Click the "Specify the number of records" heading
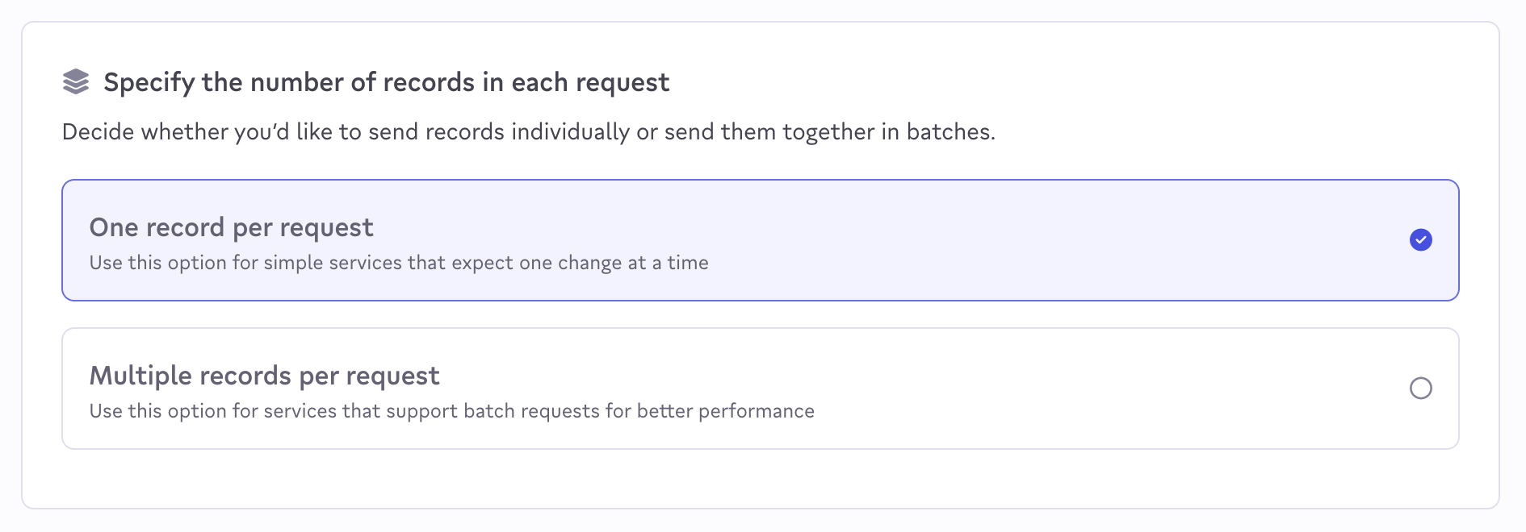Image resolution: width=1526 pixels, height=532 pixels. coord(386,82)
